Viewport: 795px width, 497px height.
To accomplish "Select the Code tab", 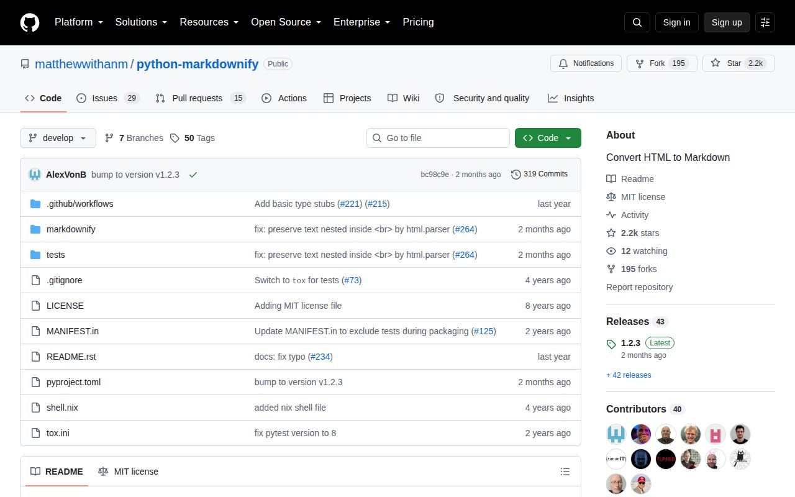I will [43, 98].
